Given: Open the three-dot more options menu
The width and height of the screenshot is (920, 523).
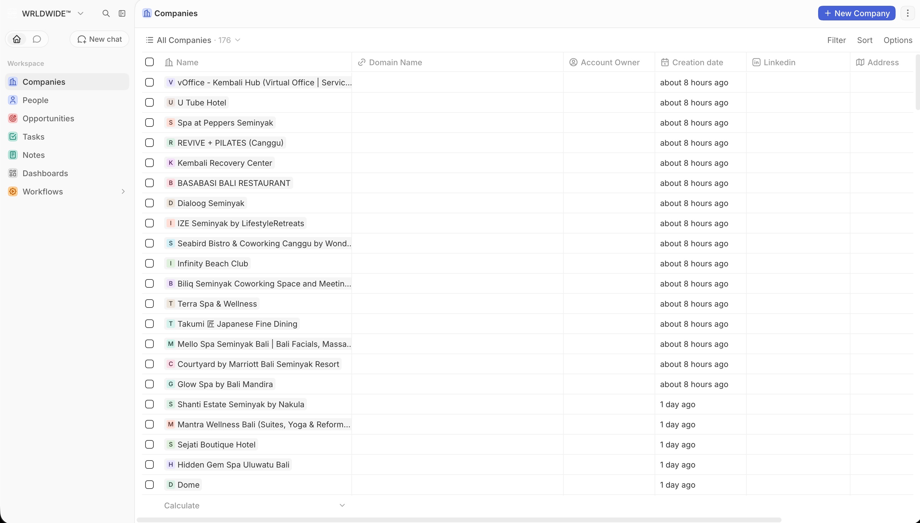Looking at the screenshot, I should pos(907,13).
